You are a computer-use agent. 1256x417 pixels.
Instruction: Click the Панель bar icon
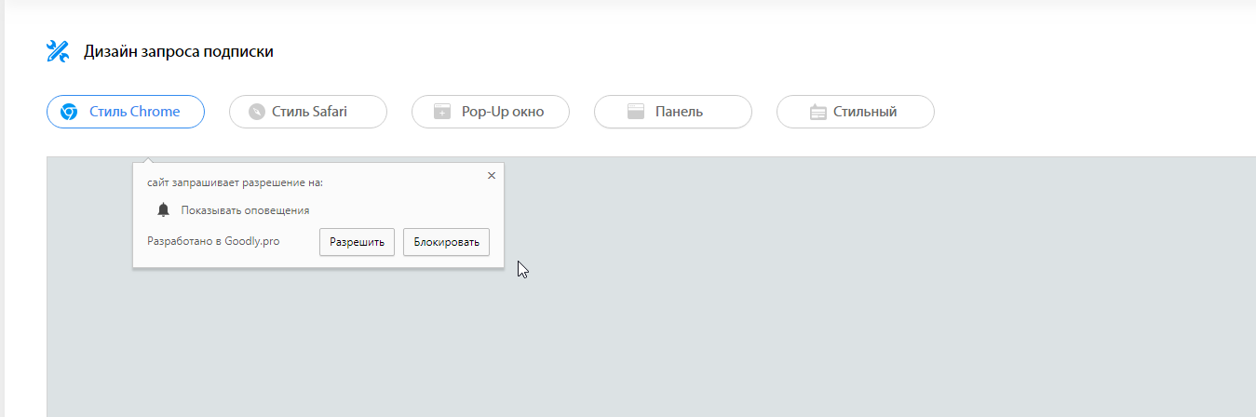636,112
